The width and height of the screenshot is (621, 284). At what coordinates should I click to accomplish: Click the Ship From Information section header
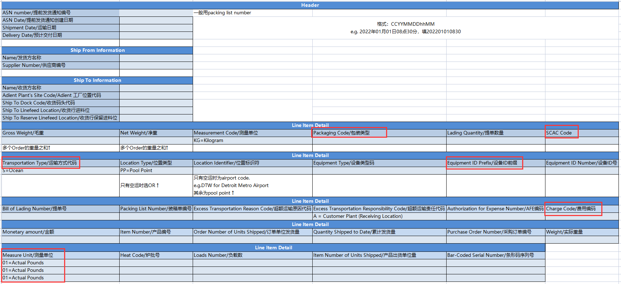97,50
